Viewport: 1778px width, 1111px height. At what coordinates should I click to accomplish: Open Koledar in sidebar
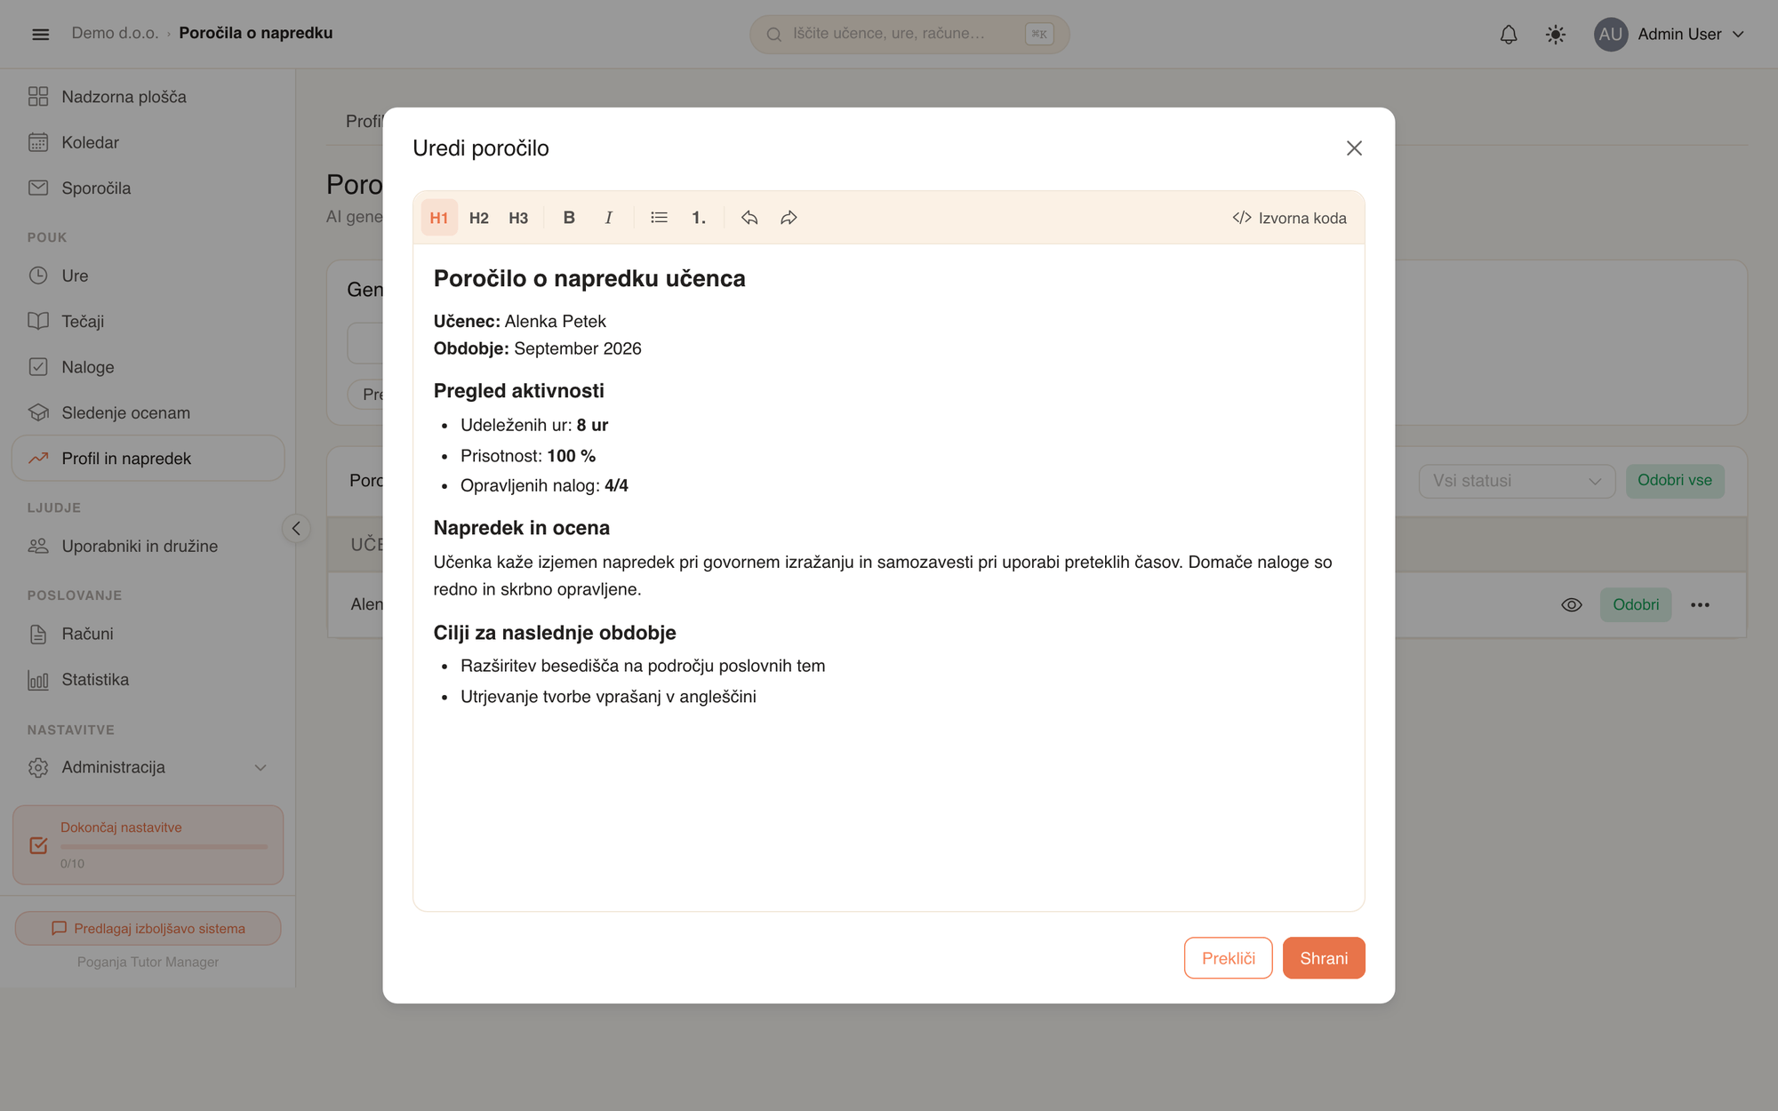point(148,142)
